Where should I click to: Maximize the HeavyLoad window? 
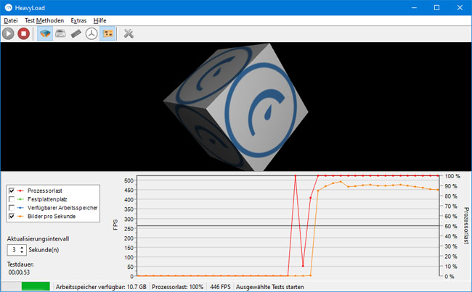pos(436,8)
